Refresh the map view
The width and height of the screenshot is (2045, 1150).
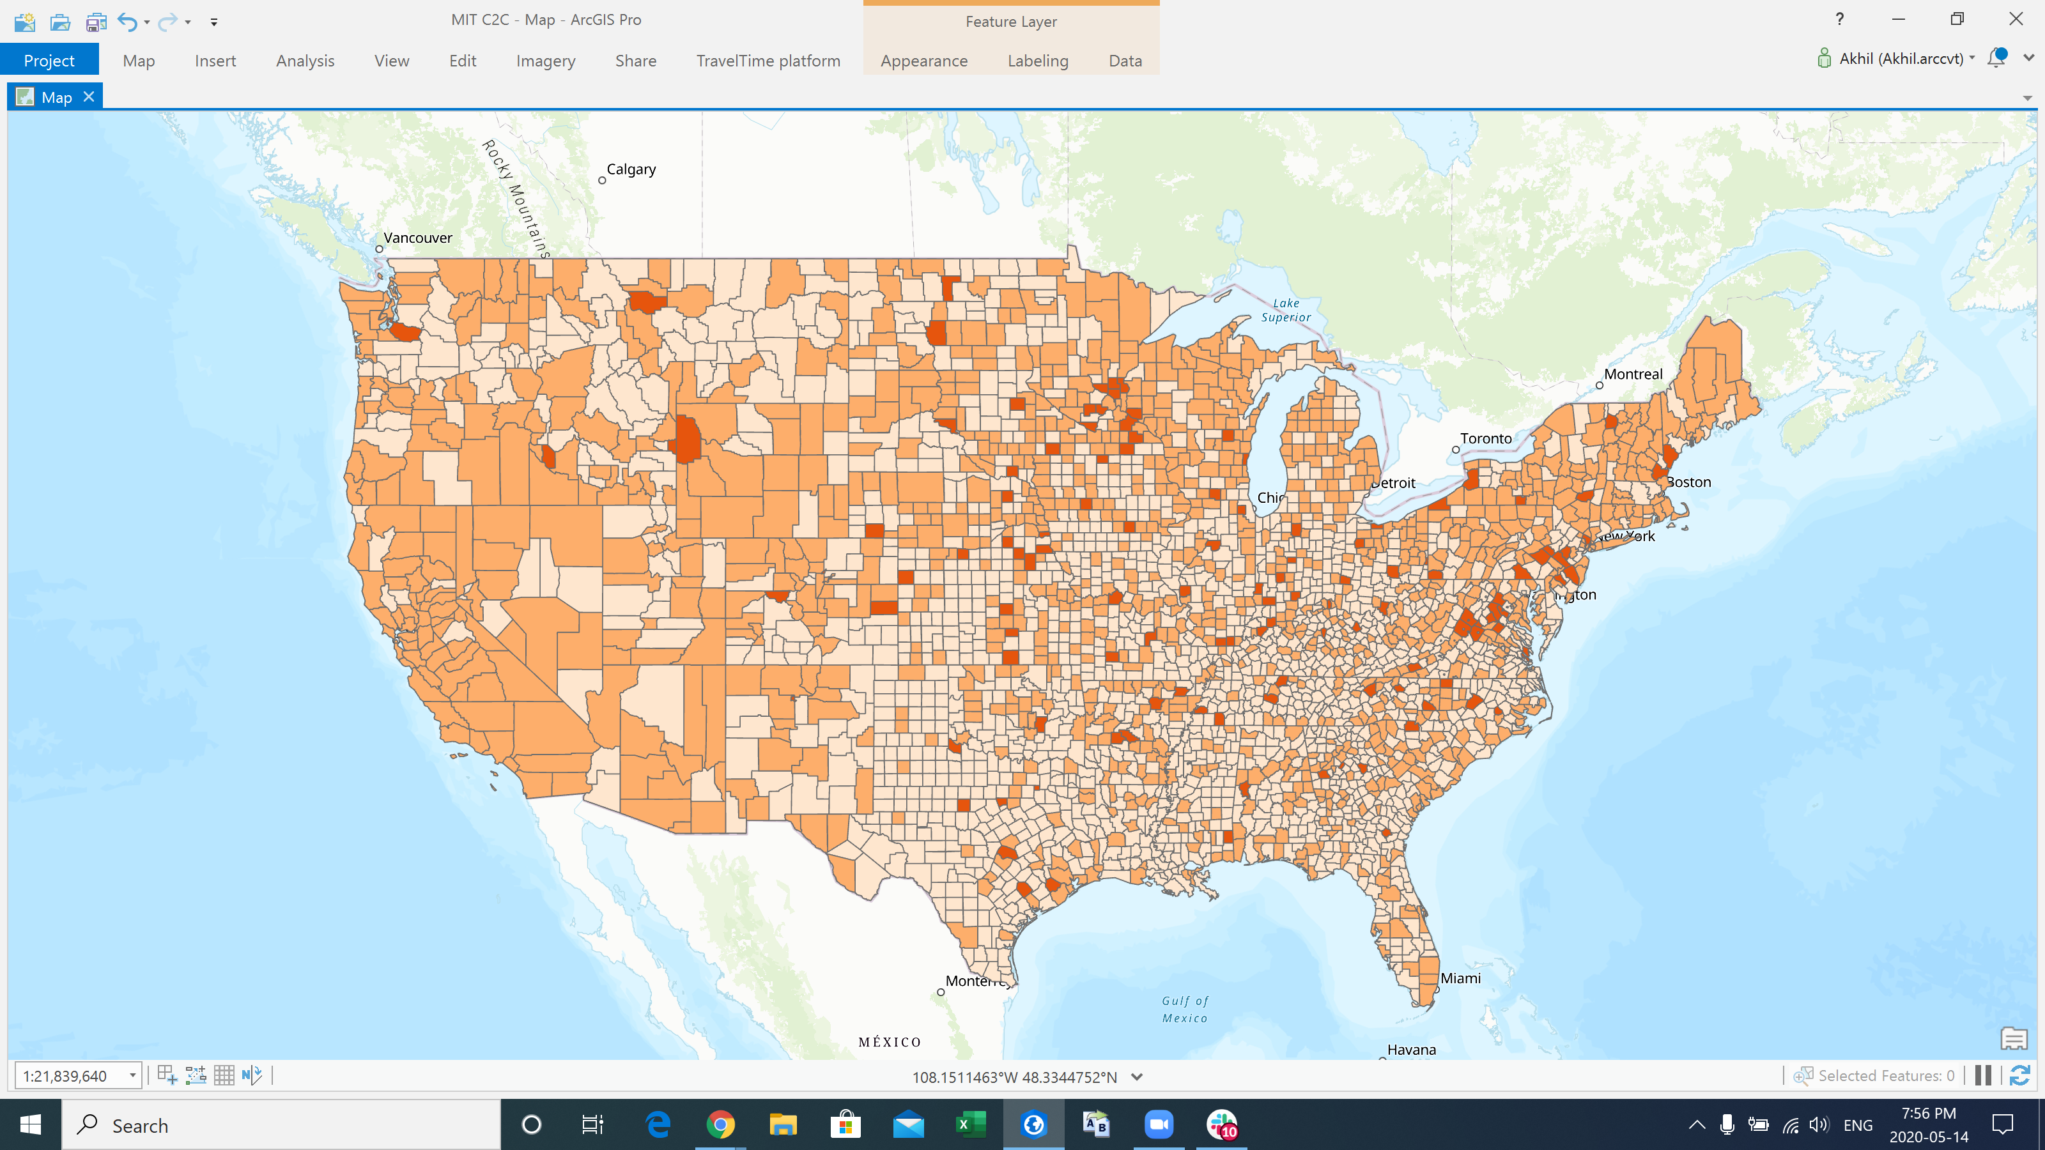[2019, 1075]
